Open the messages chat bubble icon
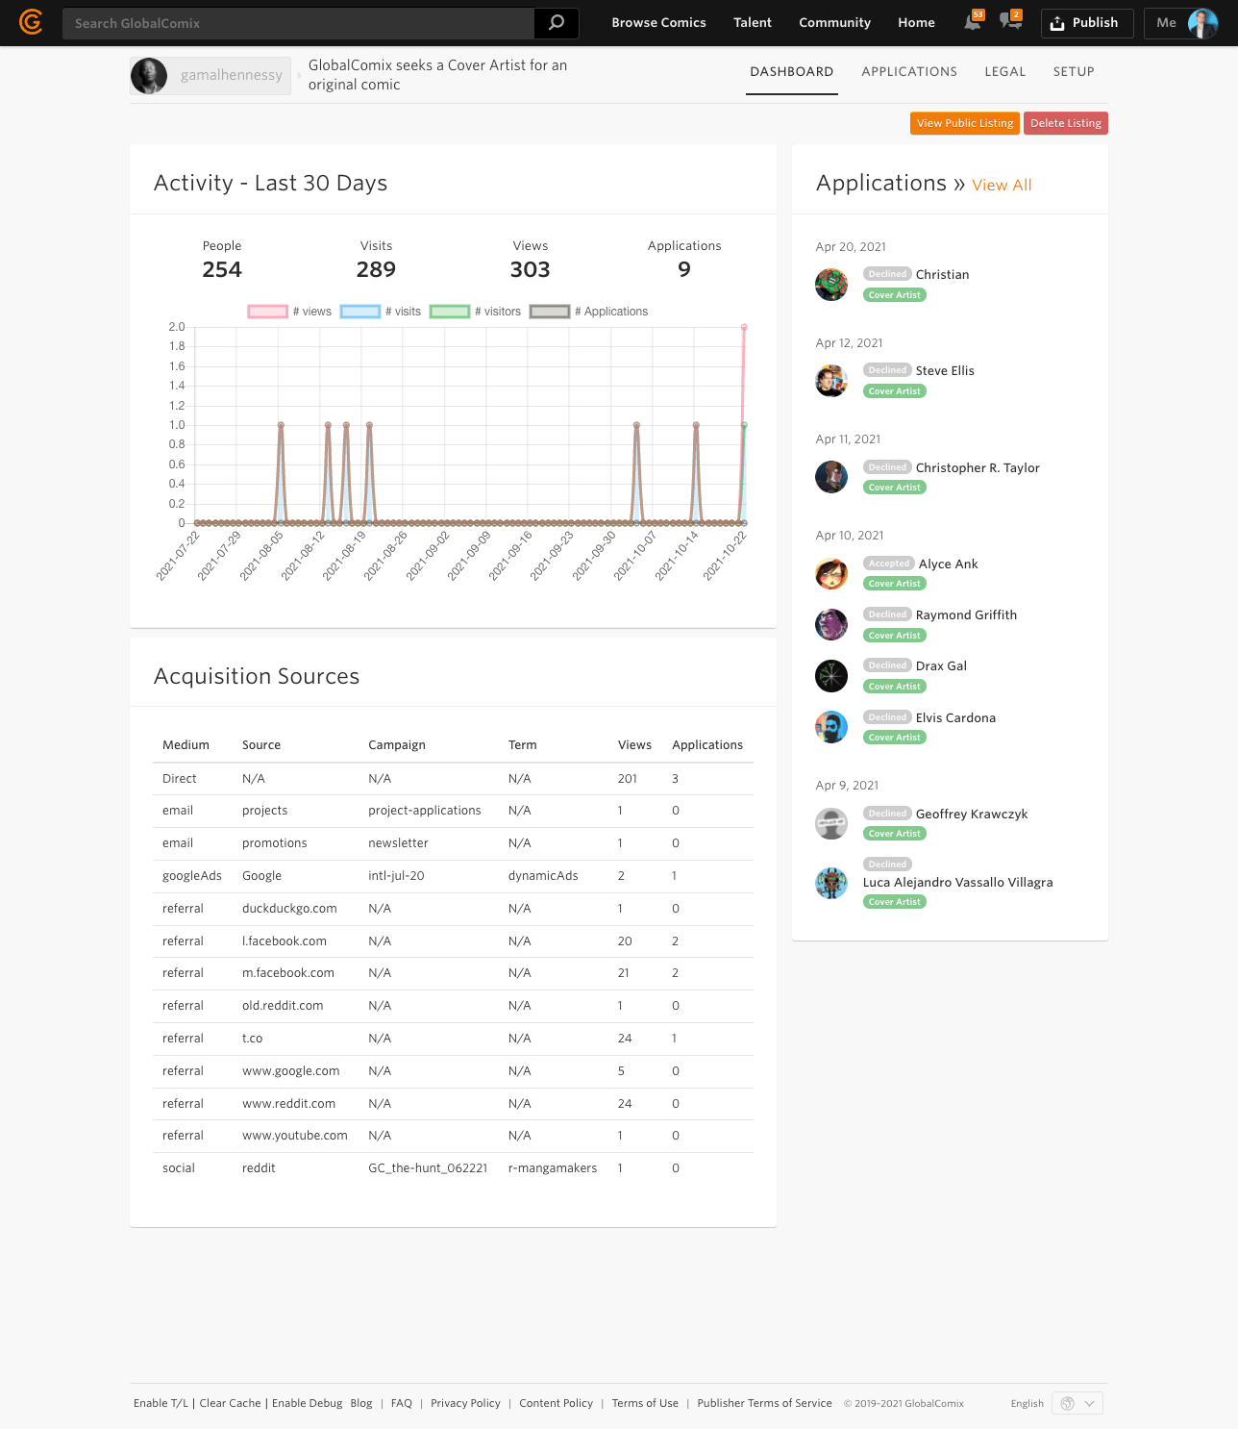Viewport: 1238px width, 1429px height. pyautogui.click(x=1009, y=22)
